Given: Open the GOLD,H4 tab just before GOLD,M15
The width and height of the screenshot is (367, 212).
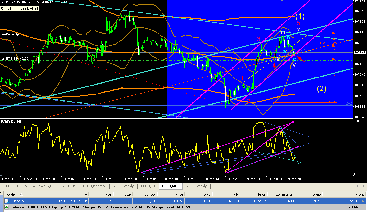Looking at the screenshot, I should (148, 186).
